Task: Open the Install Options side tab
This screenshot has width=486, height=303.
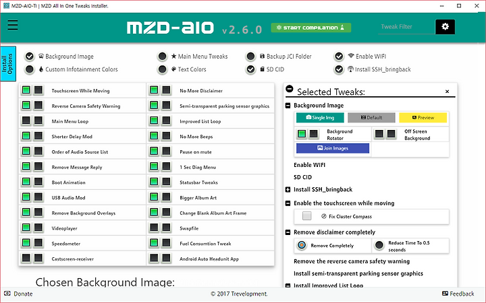Action: pyautogui.click(x=7, y=64)
